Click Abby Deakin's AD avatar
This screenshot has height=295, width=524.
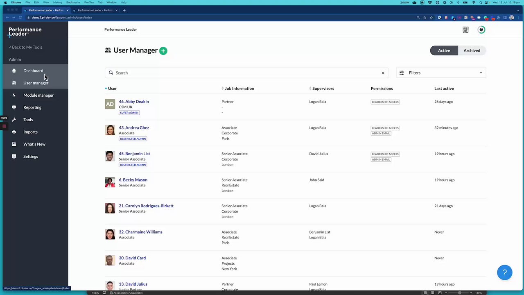pyautogui.click(x=110, y=104)
